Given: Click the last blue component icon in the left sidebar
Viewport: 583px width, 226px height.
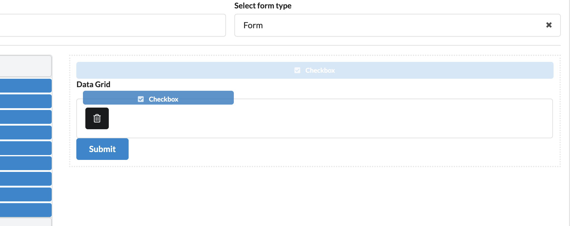Looking at the screenshot, I should pos(26,210).
